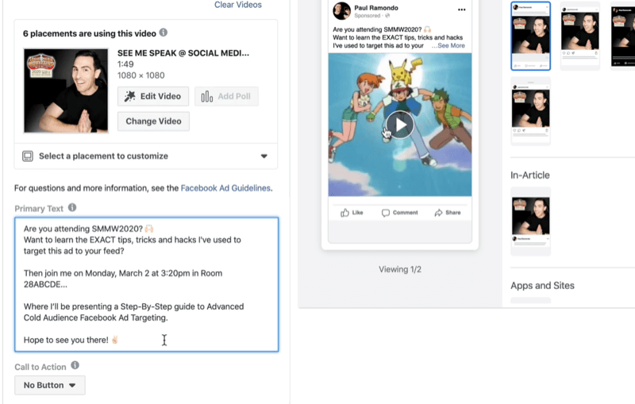Open the Facebook Ad Guidelines link

pos(225,188)
